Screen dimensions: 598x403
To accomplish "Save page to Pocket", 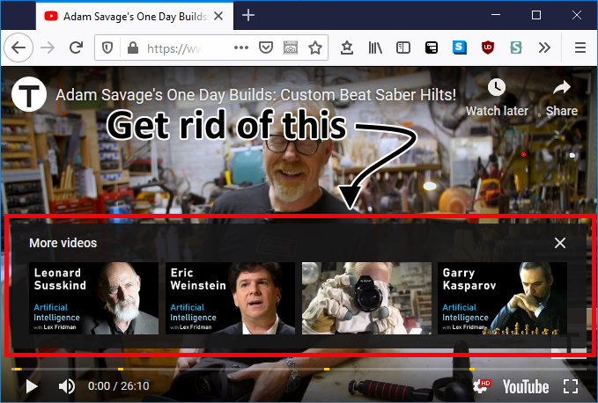I will pyautogui.click(x=266, y=48).
